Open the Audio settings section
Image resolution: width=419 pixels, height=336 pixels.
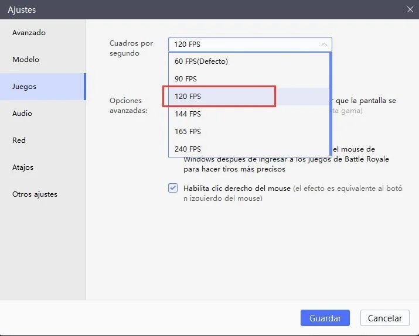[x=43, y=114]
